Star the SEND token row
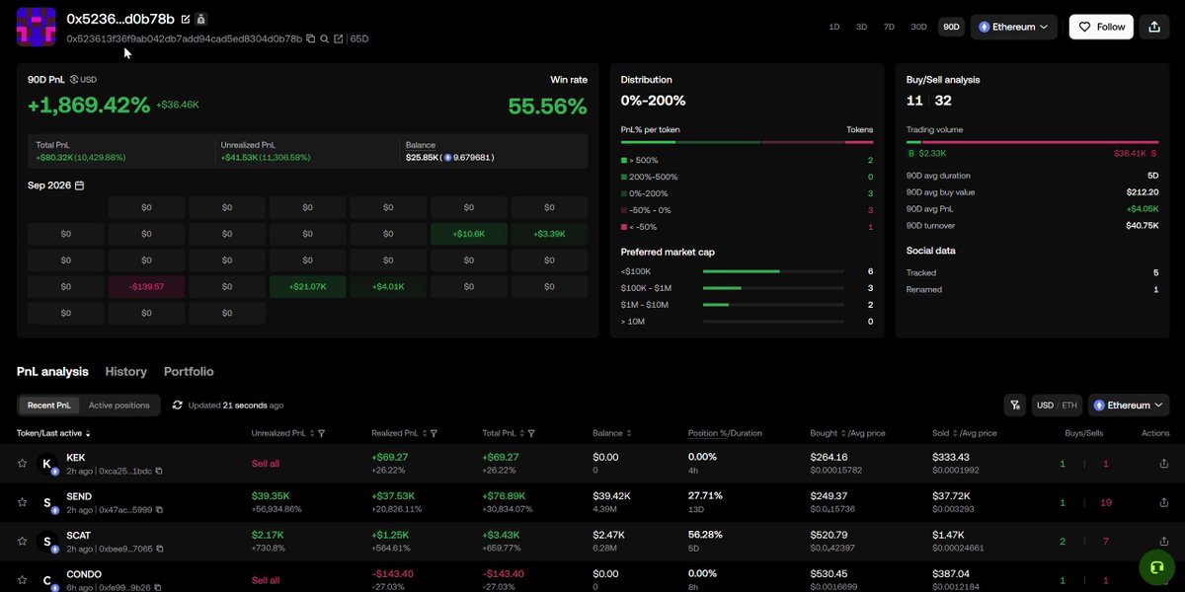Screen dimensions: 1185x592 pyautogui.click(x=22, y=502)
